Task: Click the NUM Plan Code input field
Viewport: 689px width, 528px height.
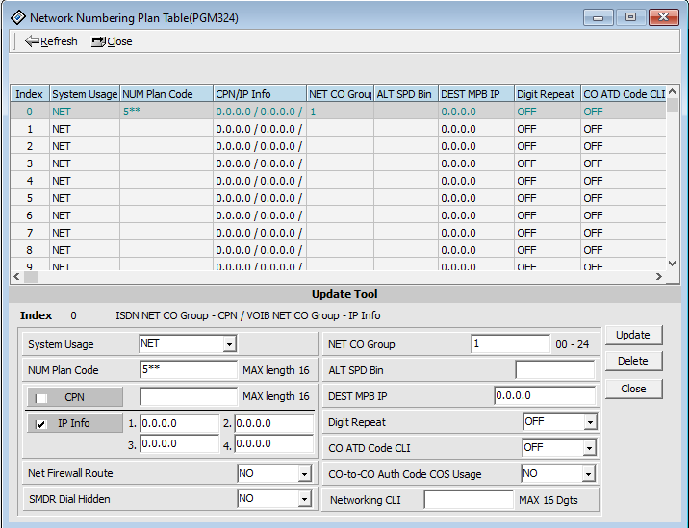Action: coord(188,370)
